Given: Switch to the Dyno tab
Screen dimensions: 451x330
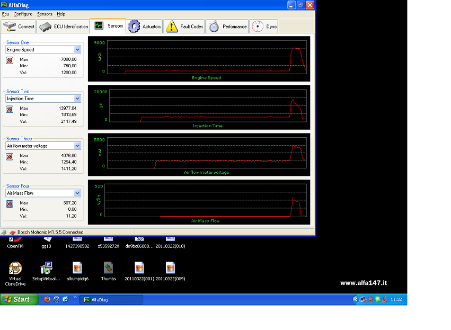Looking at the screenshot, I should (x=264, y=26).
